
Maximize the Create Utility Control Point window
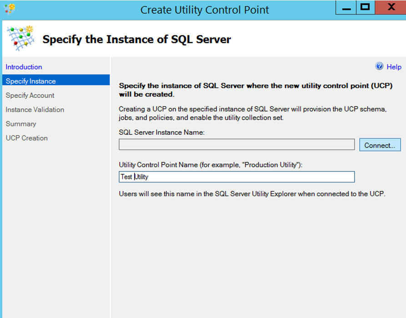[366, 7]
